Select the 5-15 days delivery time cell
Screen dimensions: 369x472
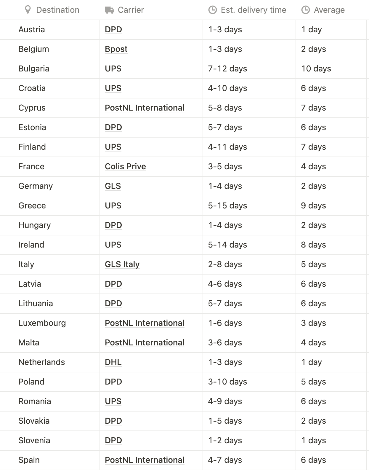click(x=249, y=206)
